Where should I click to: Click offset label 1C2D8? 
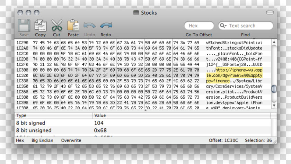pos(22,59)
